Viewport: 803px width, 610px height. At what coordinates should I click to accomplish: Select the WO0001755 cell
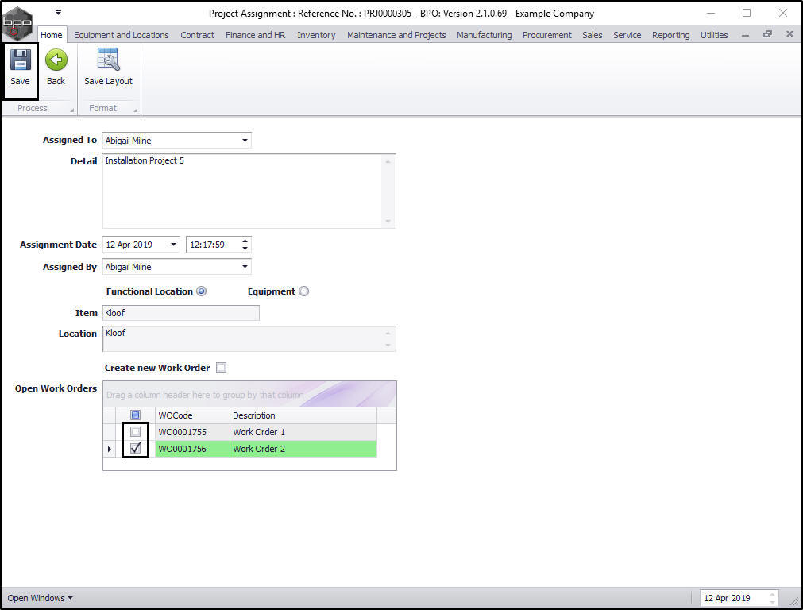coord(192,432)
